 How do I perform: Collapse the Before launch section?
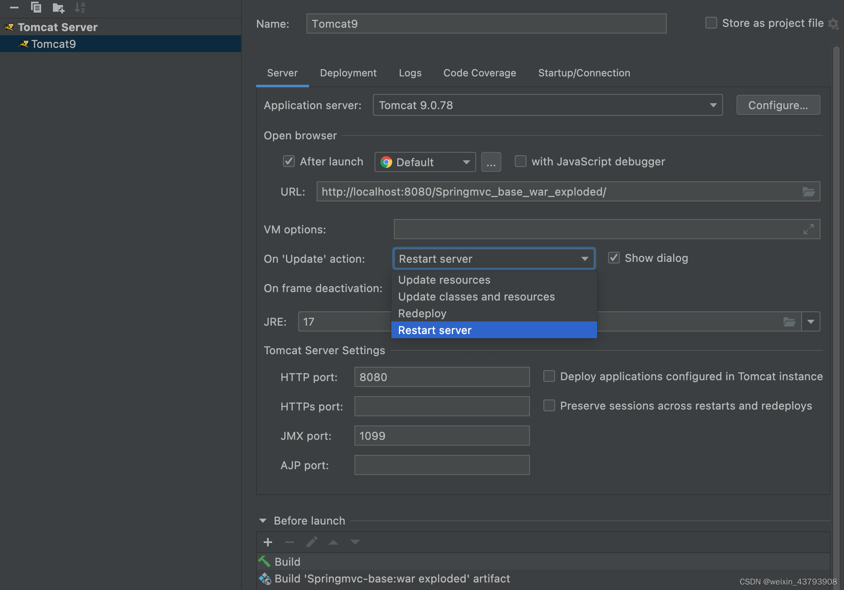coord(263,521)
